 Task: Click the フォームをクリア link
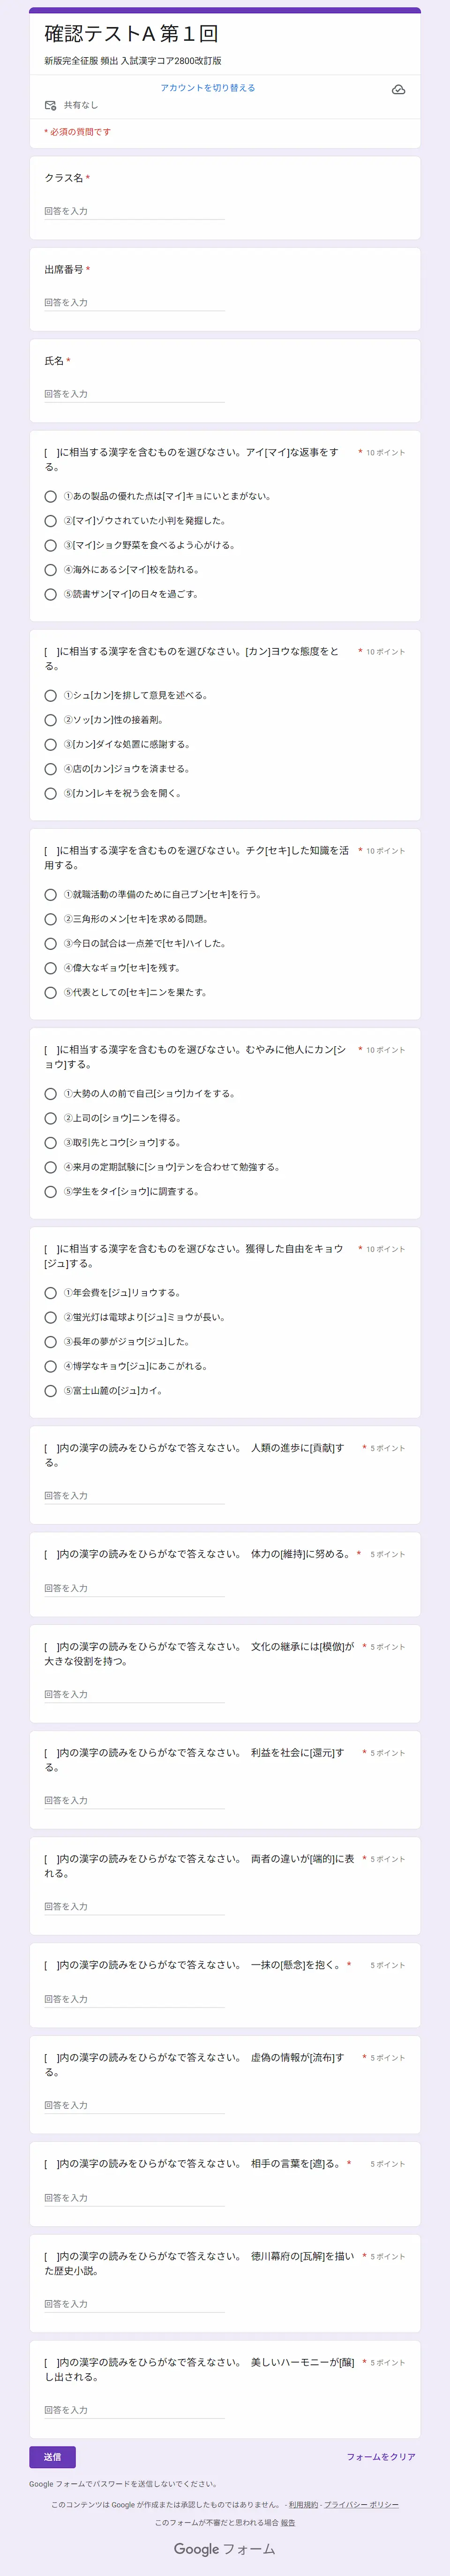pos(381,2457)
